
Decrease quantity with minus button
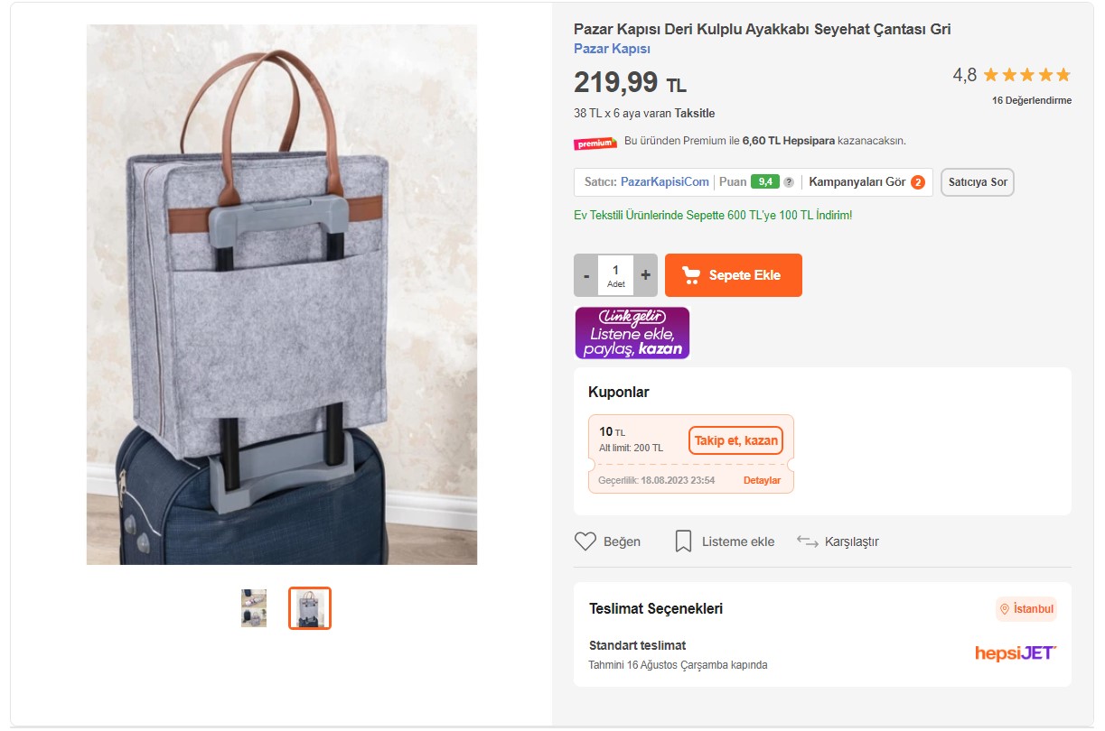tap(585, 275)
